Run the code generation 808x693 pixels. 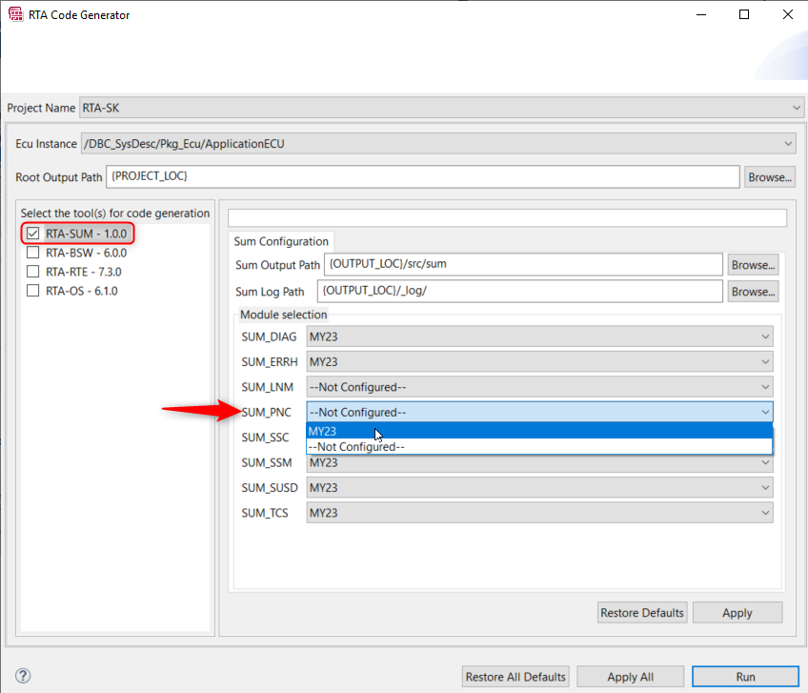click(x=745, y=677)
